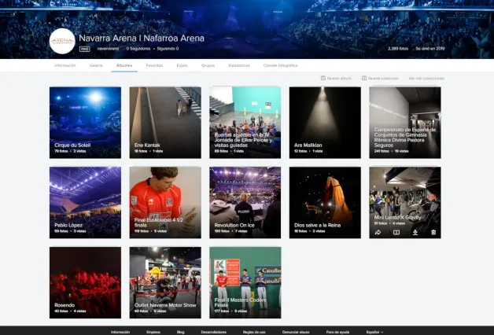Open the Final Euskolabel 4 1/2 album
This screenshot has height=335, width=494.
165,202
